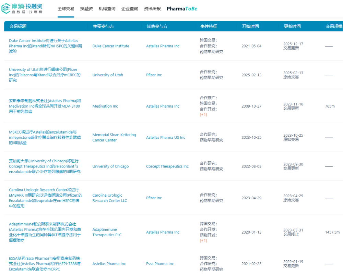Open the ESSA制药 EPI-7386 deal title
This screenshot has height=274, width=343.
(45, 263)
